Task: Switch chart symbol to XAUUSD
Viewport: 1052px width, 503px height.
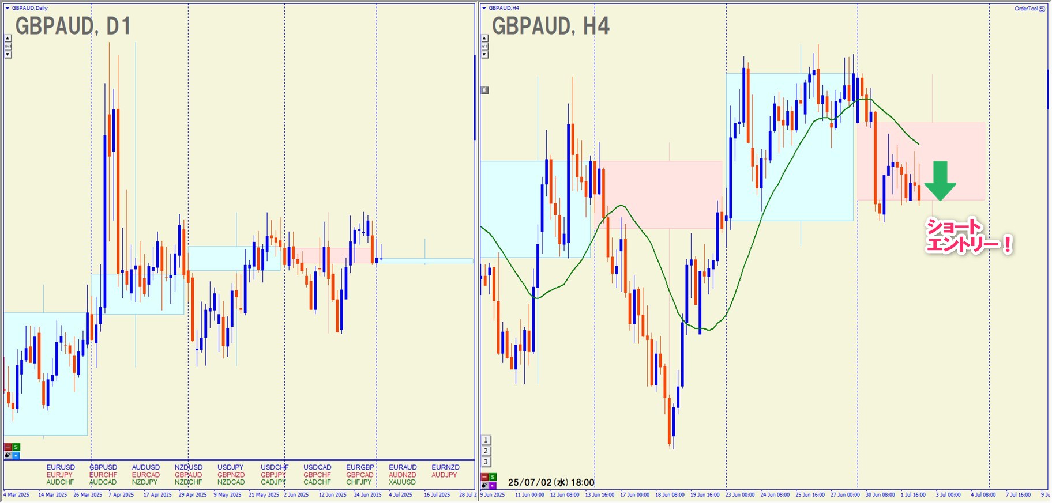Action: pos(402,482)
